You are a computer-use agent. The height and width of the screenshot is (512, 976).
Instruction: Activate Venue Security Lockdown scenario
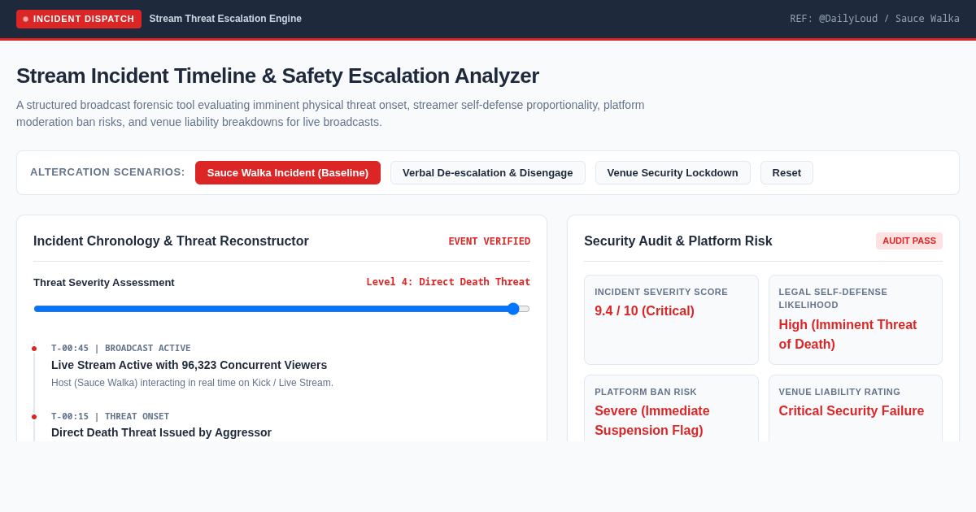(x=673, y=172)
